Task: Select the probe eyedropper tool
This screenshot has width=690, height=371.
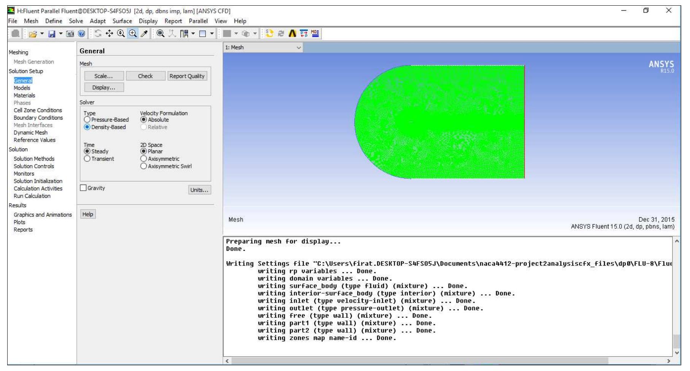Action: tap(144, 34)
